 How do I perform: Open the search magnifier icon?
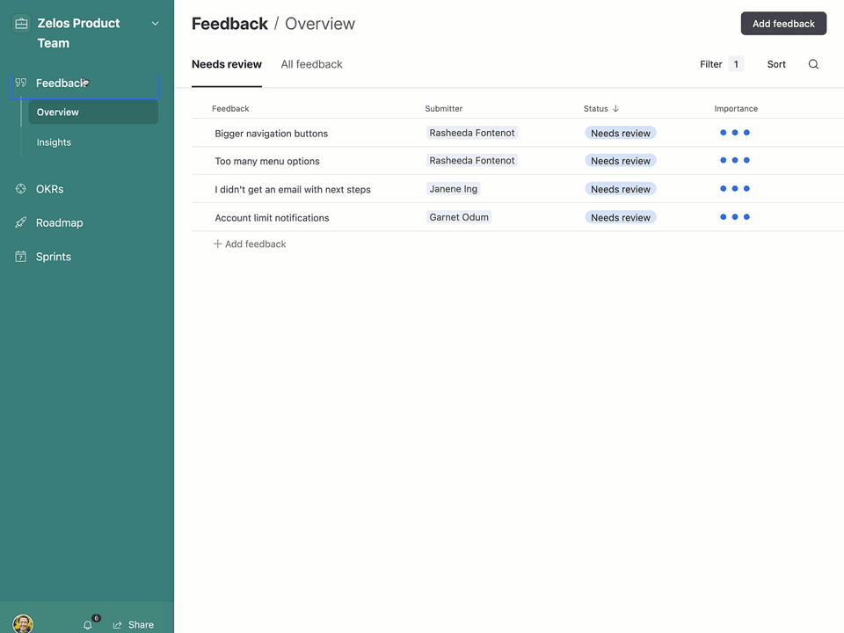pyautogui.click(x=813, y=63)
